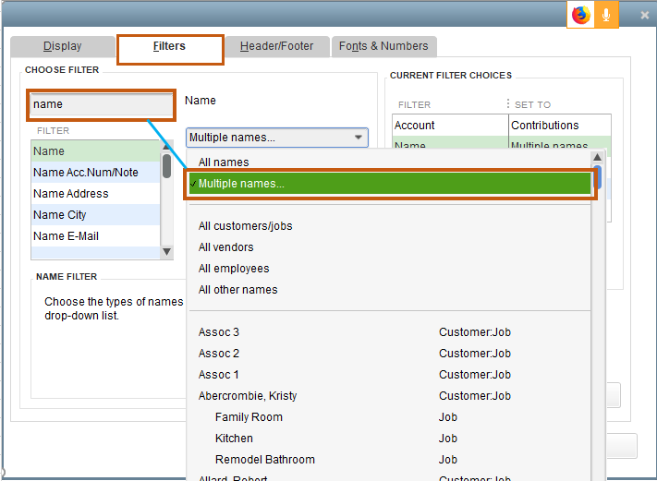The image size is (657, 481).
Task: Select 'Name Address' in the filter list
Action: click(x=71, y=194)
